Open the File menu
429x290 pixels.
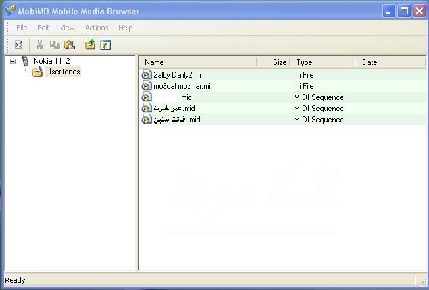coord(22,28)
